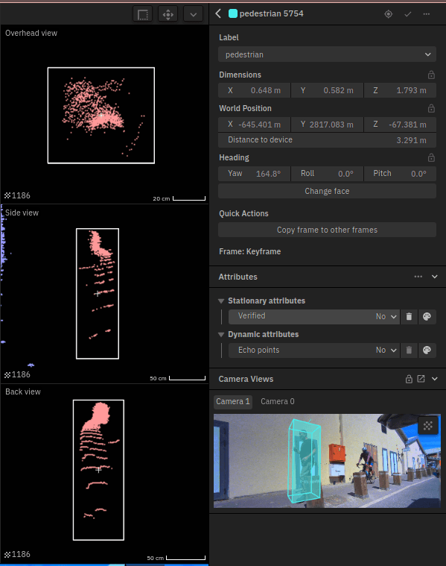This screenshot has height=566, width=446.
Task: Collapse the Attributes section chevron
Action: [x=435, y=277]
